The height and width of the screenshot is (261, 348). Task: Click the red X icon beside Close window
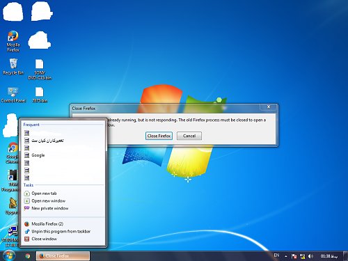[27, 239]
